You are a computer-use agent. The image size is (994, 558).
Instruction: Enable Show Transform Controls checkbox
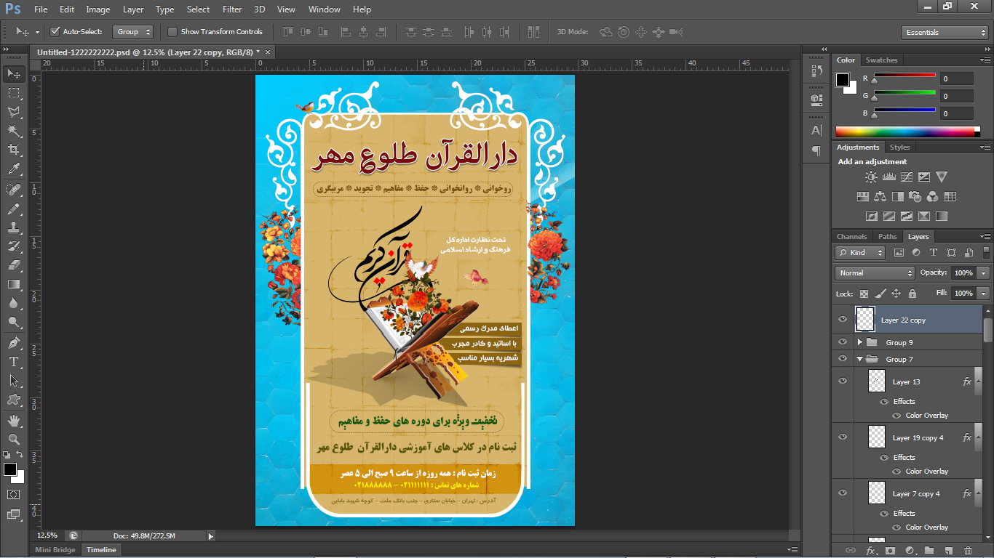(172, 32)
